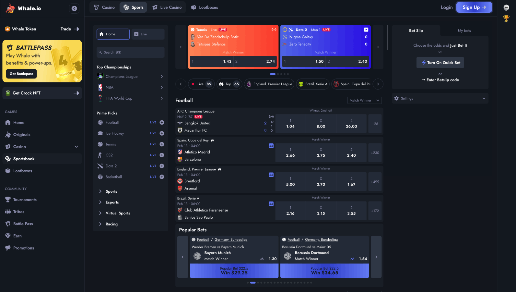
Task: Open live tracker icon on Tennis card
Action: coord(274,30)
